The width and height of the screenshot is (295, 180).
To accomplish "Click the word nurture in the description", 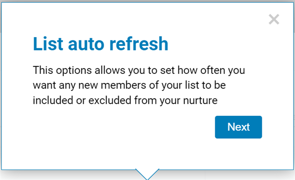I will click(x=201, y=101).
